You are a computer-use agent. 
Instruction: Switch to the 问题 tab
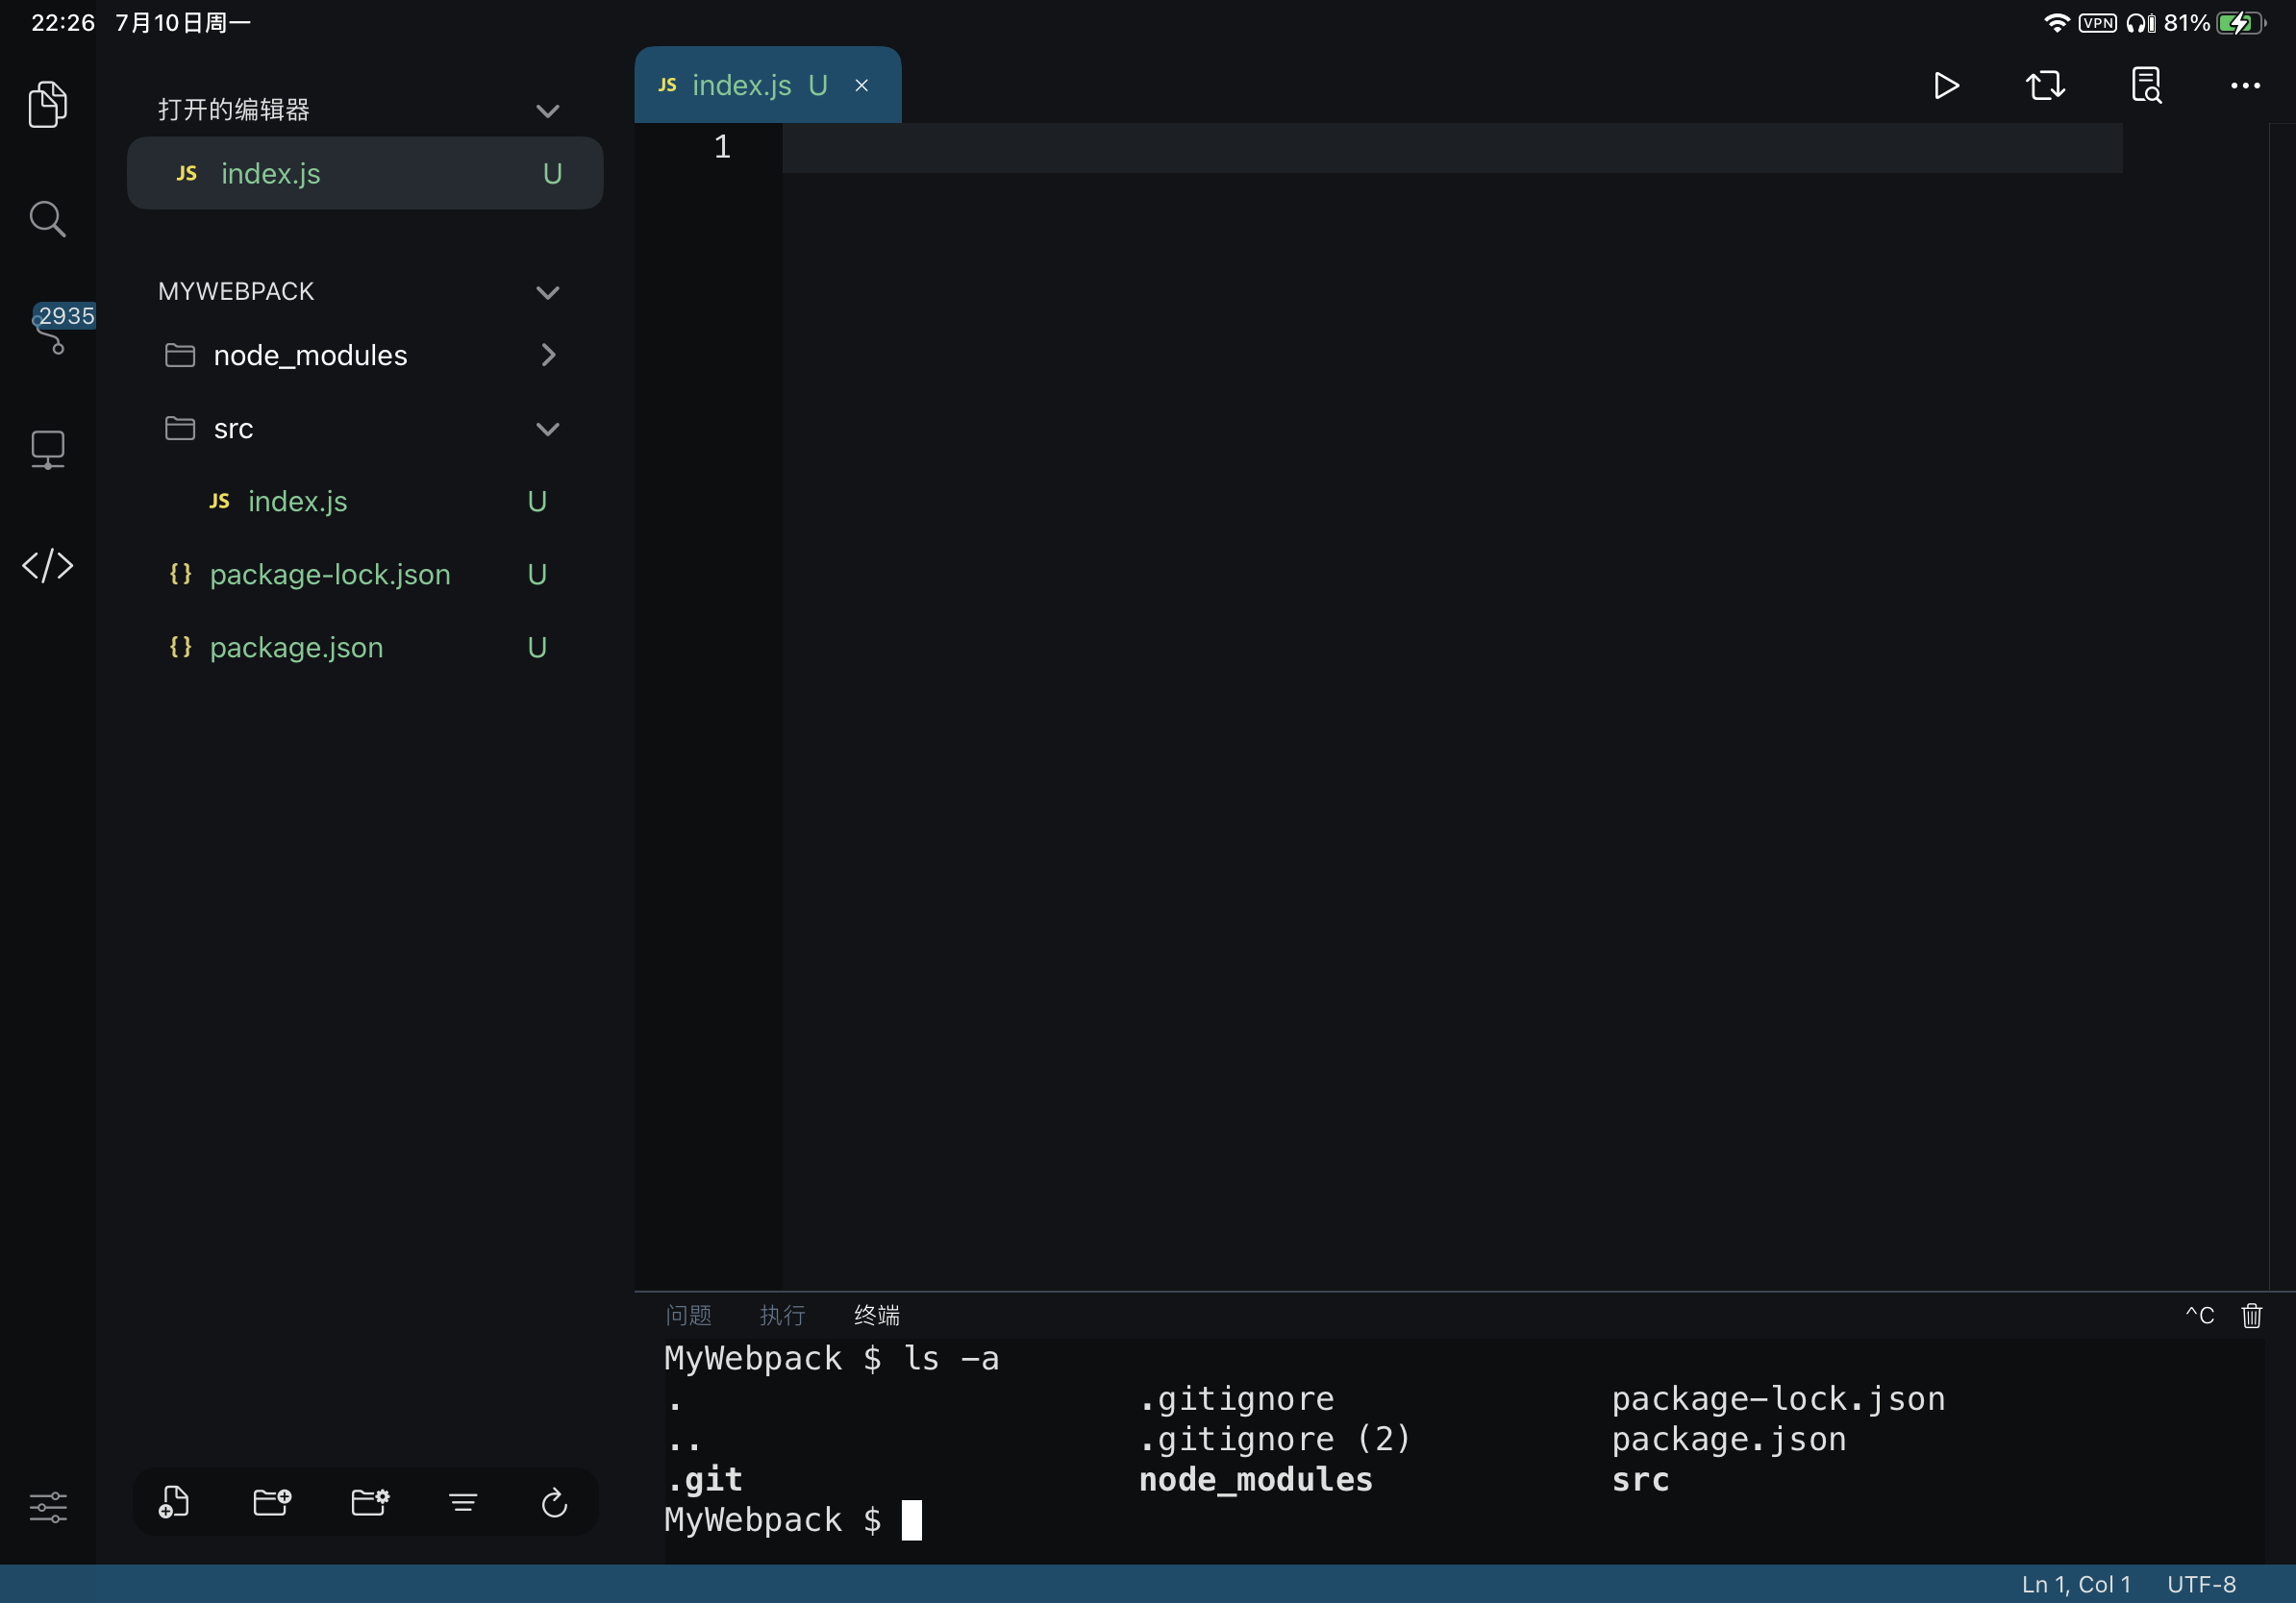pyautogui.click(x=688, y=1316)
